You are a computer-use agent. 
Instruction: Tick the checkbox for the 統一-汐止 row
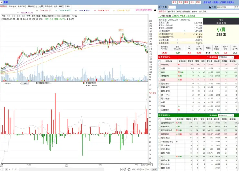click(x=160, y=95)
